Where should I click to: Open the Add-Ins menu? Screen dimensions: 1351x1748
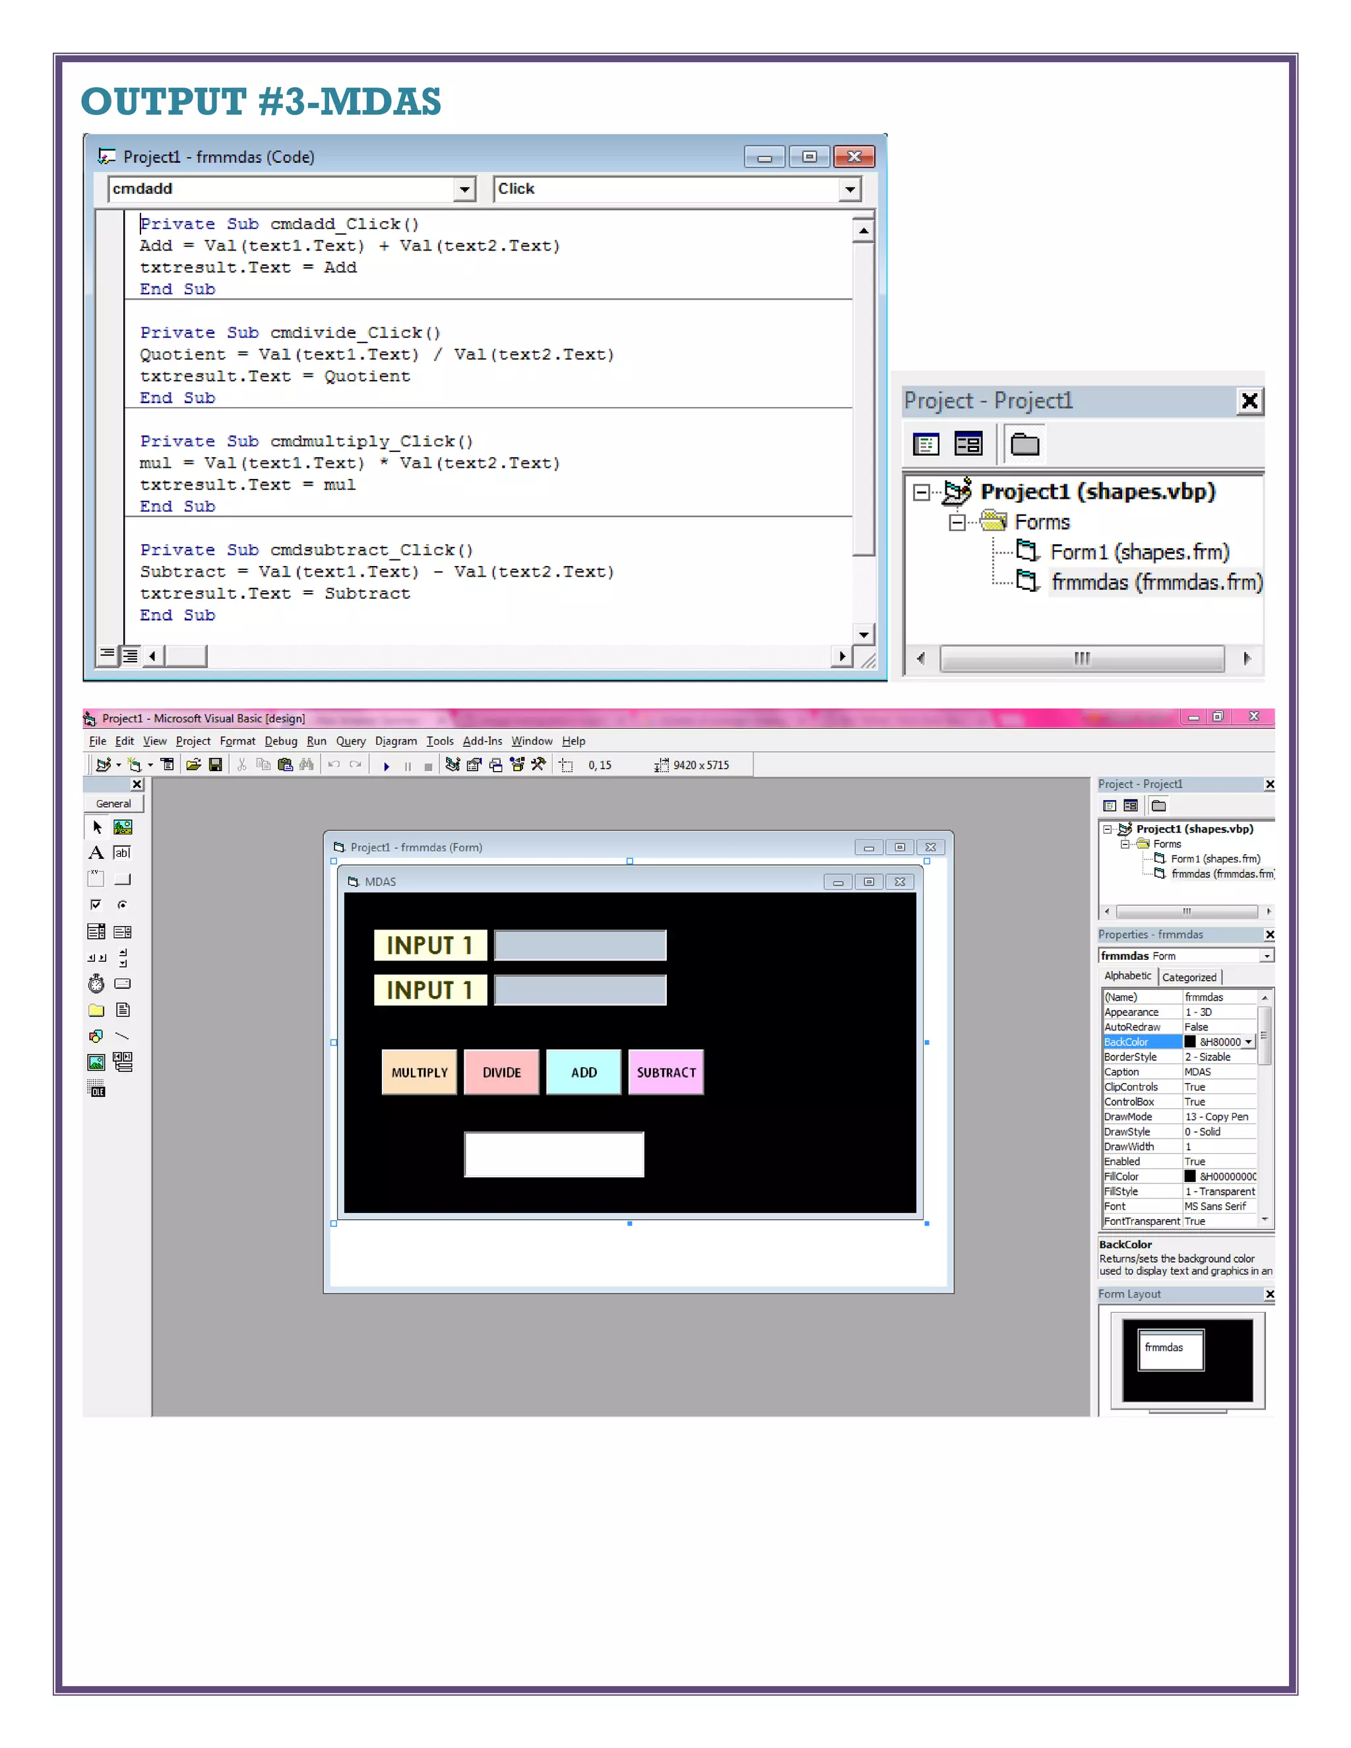[483, 741]
